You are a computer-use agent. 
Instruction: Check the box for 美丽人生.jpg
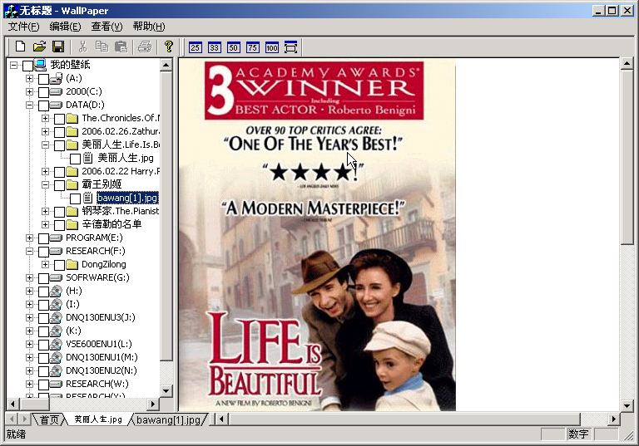click(x=75, y=159)
